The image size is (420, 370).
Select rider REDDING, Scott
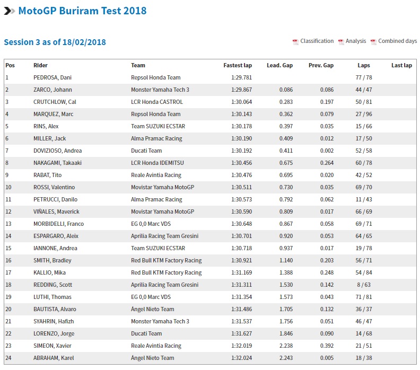(53, 285)
